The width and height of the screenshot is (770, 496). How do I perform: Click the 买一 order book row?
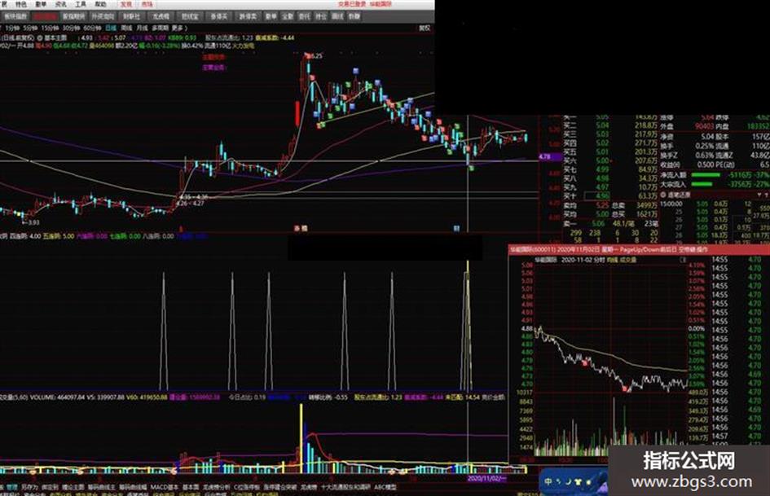(x=609, y=118)
